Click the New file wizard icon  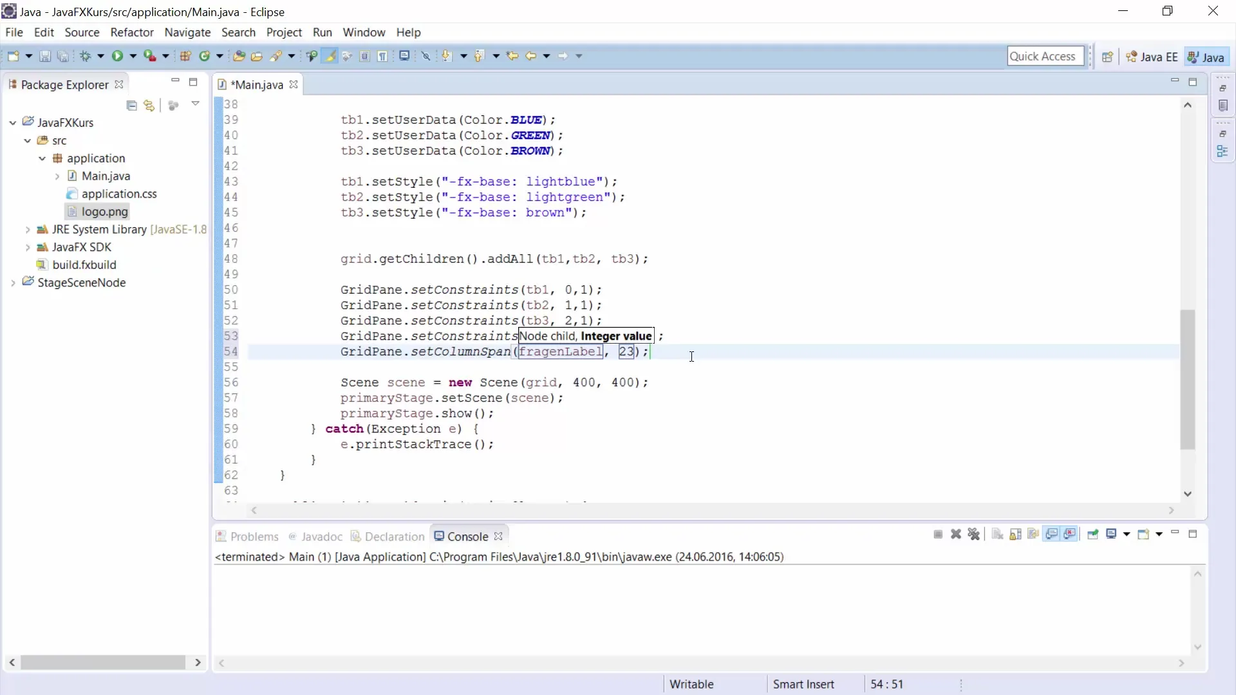pos(13,56)
